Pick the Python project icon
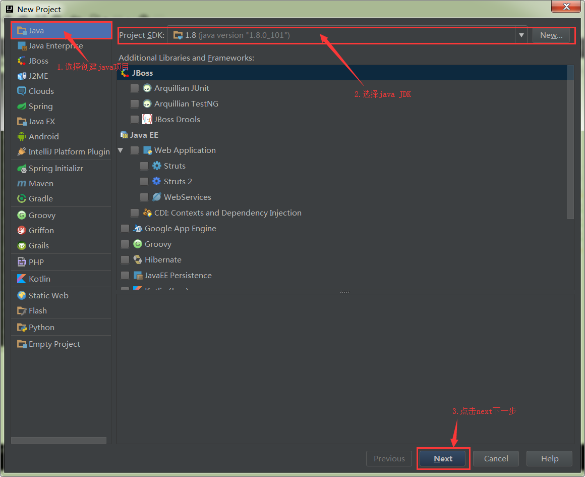This screenshot has height=477, width=585. pyautogui.click(x=22, y=328)
